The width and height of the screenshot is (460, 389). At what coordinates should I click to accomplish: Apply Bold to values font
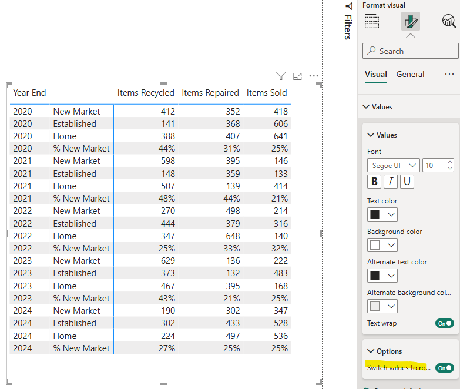tap(374, 182)
